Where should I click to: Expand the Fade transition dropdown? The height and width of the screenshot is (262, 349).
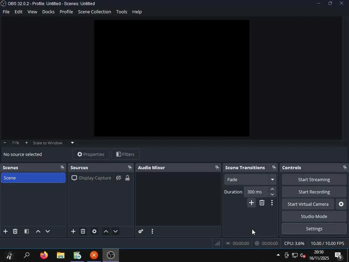coord(272,179)
